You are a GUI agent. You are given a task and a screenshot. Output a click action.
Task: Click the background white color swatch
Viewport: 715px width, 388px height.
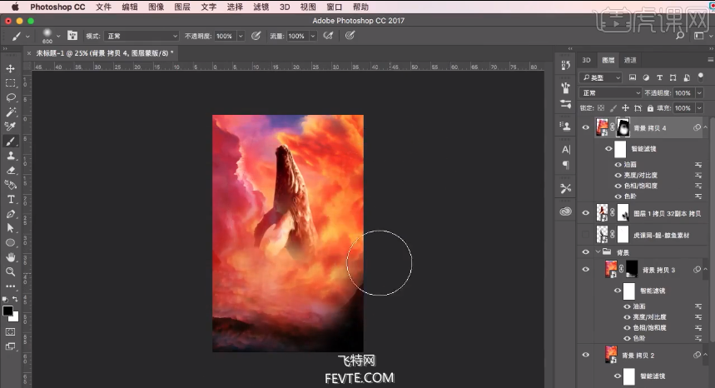coord(15,318)
